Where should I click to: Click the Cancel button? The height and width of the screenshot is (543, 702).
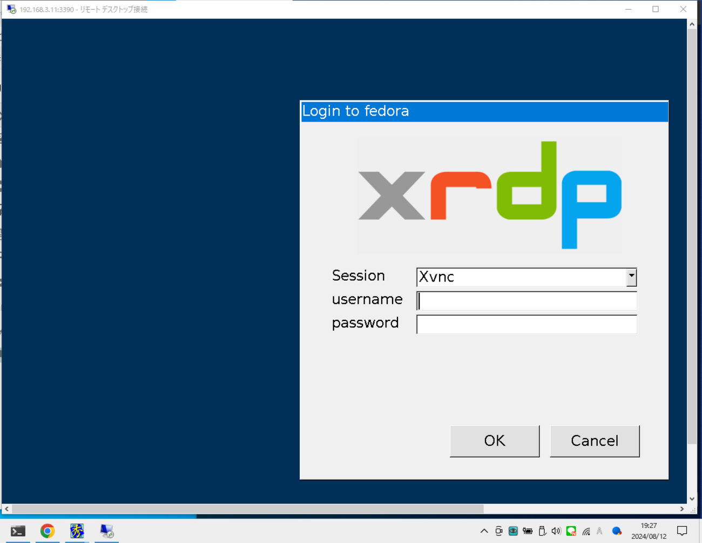point(595,441)
